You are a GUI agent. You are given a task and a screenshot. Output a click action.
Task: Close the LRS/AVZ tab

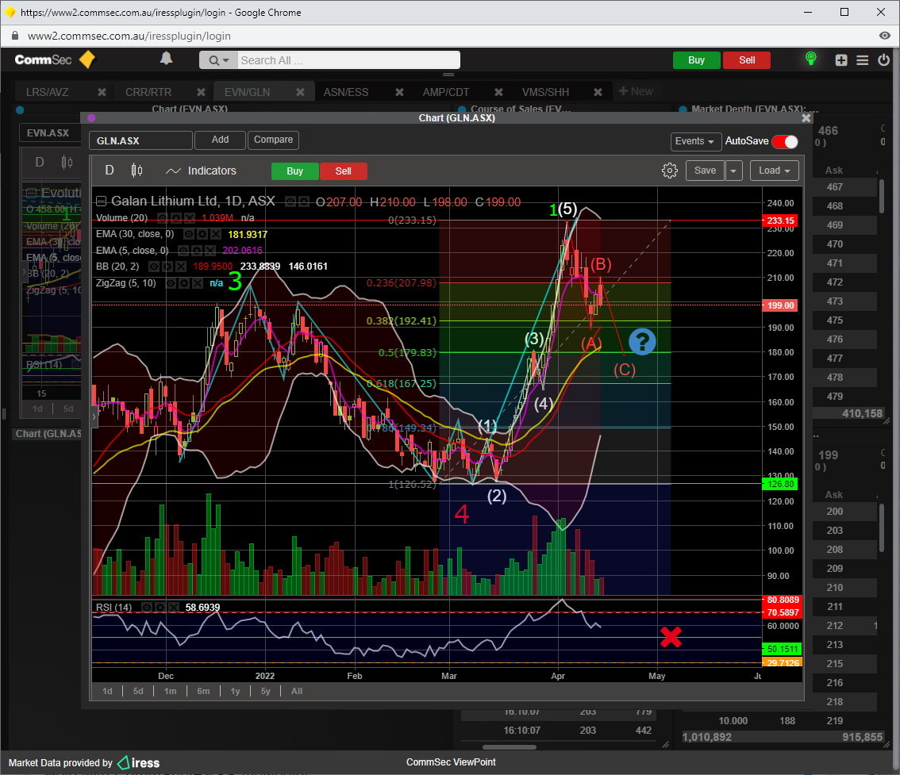tap(102, 92)
